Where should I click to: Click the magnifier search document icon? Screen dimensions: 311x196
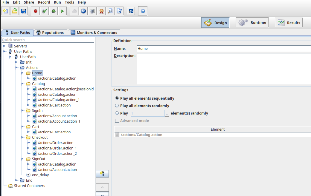click(110, 11)
